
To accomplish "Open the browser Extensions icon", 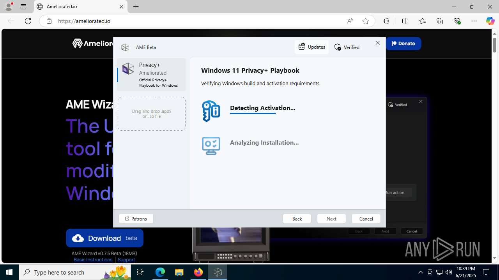I will (x=386, y=21).
